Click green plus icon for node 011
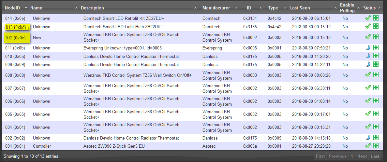Viewport: 387px width, 162px height. point(376,47)
